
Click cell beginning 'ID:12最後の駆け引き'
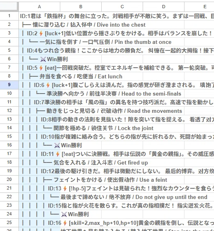click(x=118, y=171)
